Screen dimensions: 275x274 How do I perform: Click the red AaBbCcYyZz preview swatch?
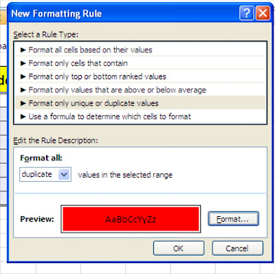point(131,219)
